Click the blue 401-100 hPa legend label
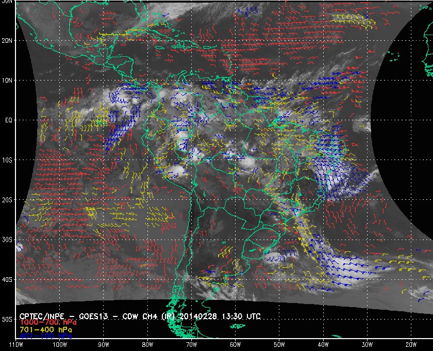Image resolution: width=433 pixels, height=351 pixels. tap(46, 336)
